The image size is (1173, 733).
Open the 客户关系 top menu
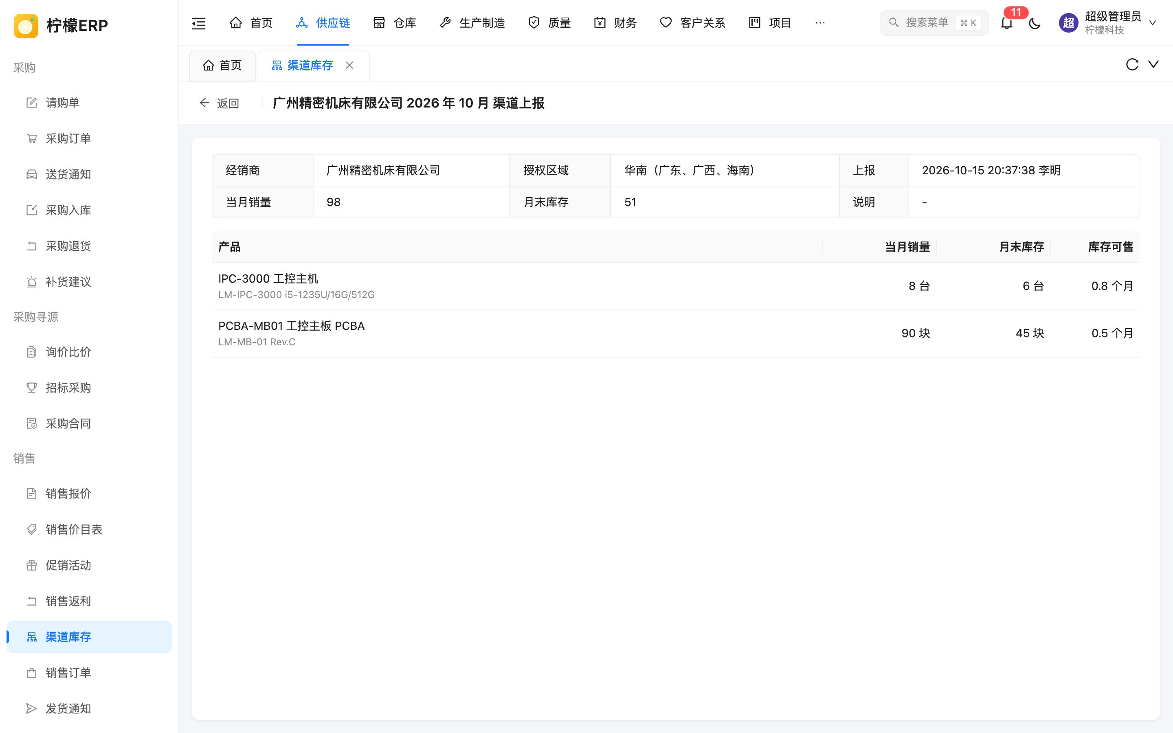[692, 23]
